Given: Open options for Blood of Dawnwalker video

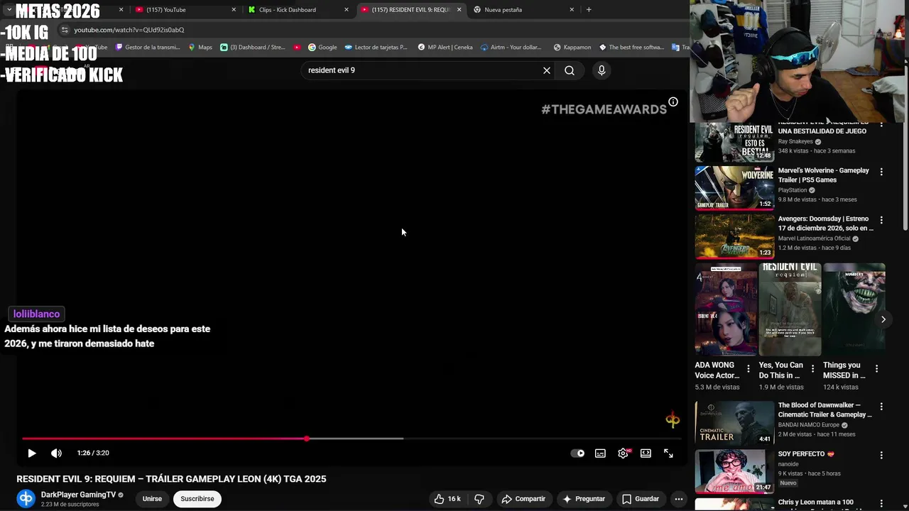Looking at the screenshot, I should click(881, 407).
